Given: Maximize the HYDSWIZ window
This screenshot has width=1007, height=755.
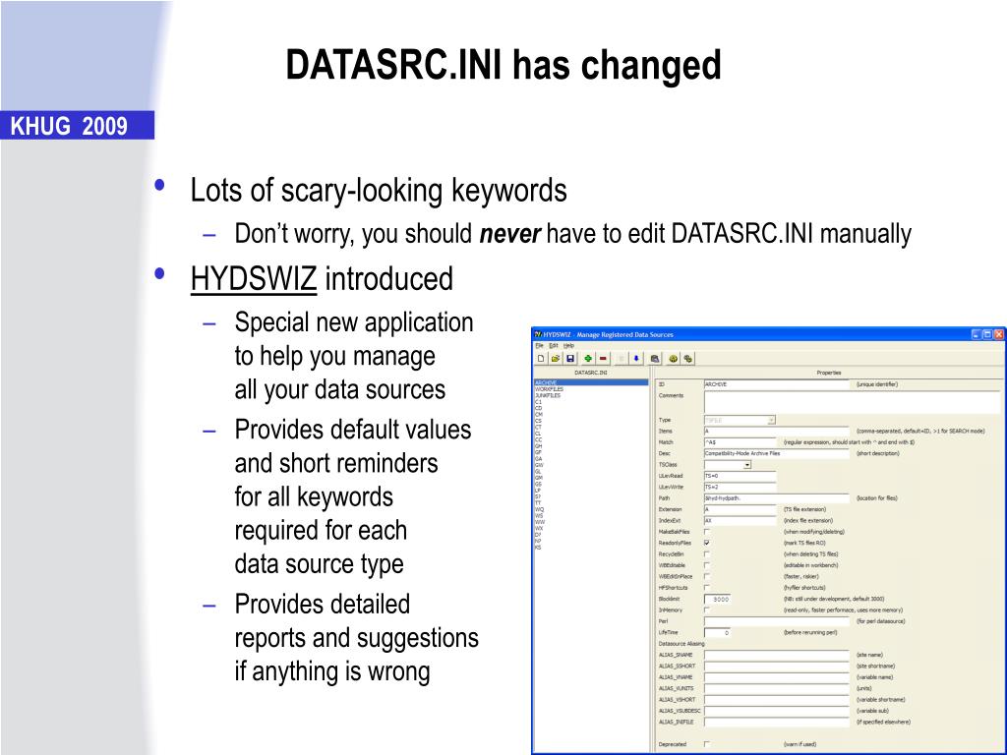Looking at the screenshot, I should (x=987, y=334).
